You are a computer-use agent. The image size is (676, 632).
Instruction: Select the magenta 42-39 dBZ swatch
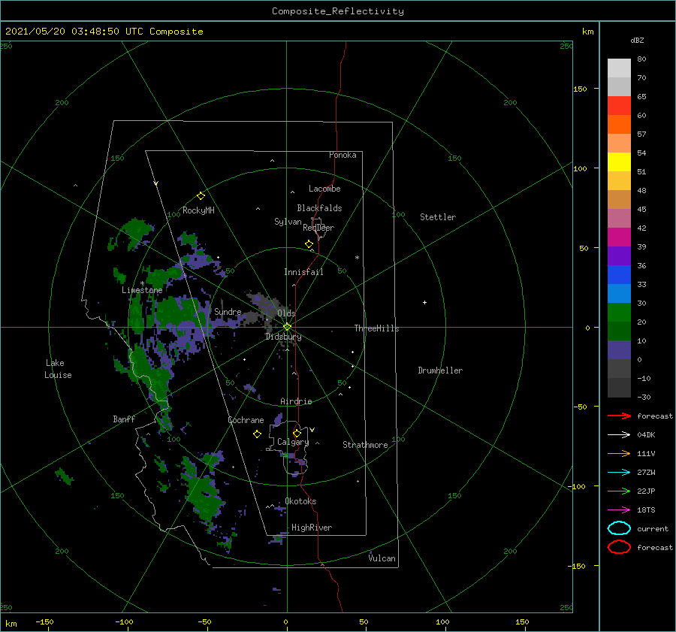[x=619, y=237]
